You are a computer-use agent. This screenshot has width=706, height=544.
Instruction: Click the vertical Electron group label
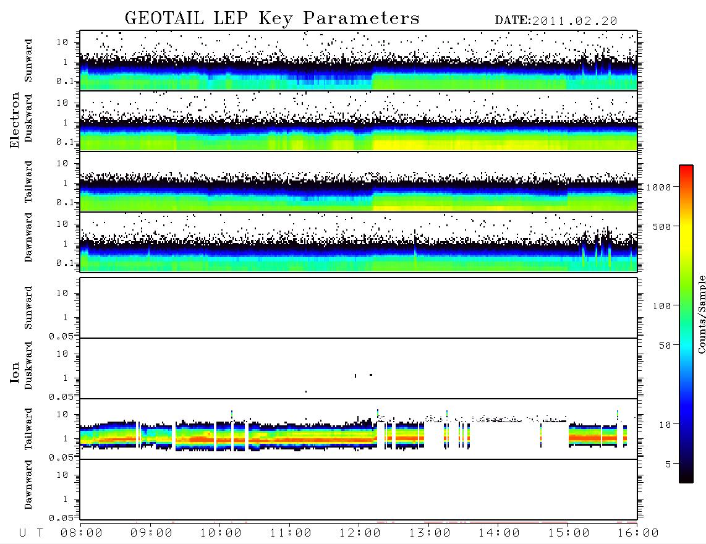[14, 120]
